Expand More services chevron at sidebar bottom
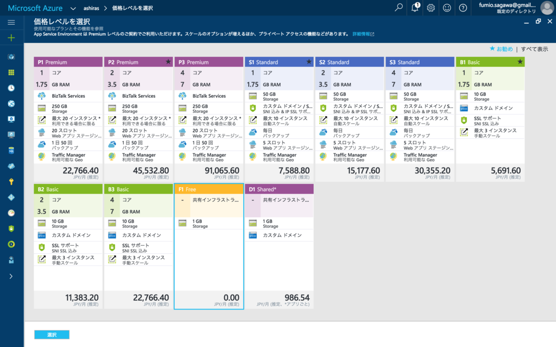 click(x=11, y=276)
